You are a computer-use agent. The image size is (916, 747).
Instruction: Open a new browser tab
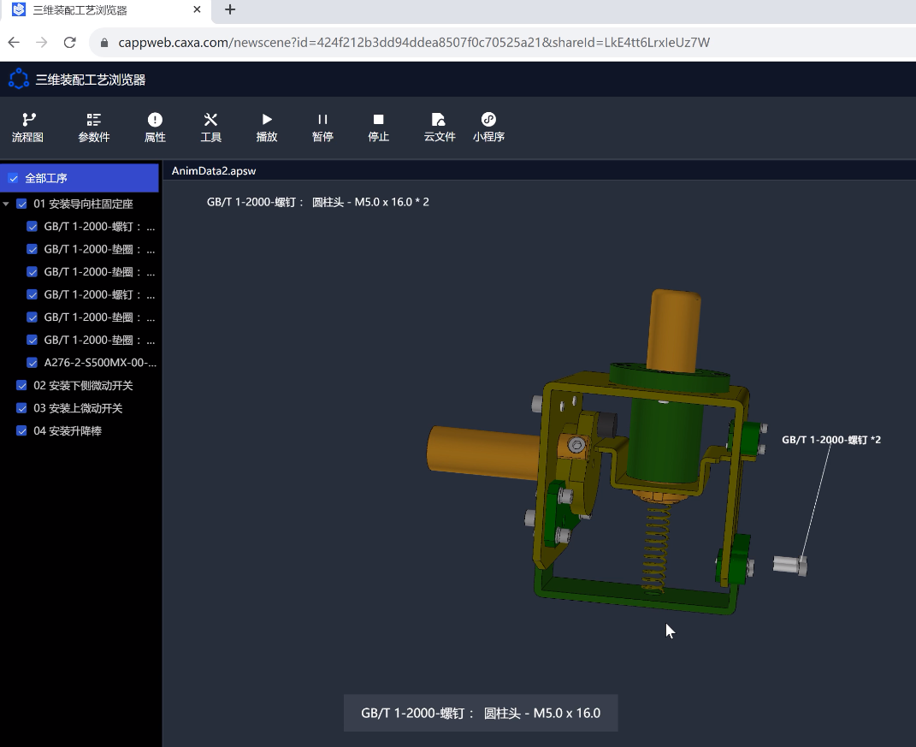pos(229,10)
